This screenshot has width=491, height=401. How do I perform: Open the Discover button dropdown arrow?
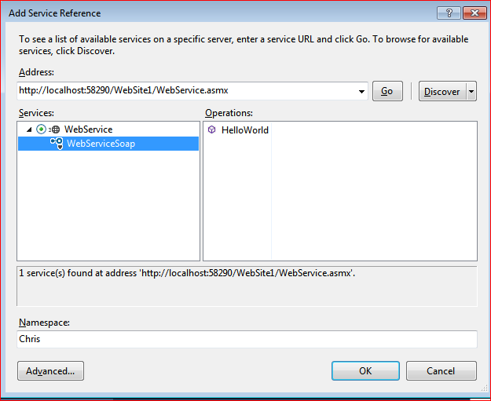coord(471,91)
